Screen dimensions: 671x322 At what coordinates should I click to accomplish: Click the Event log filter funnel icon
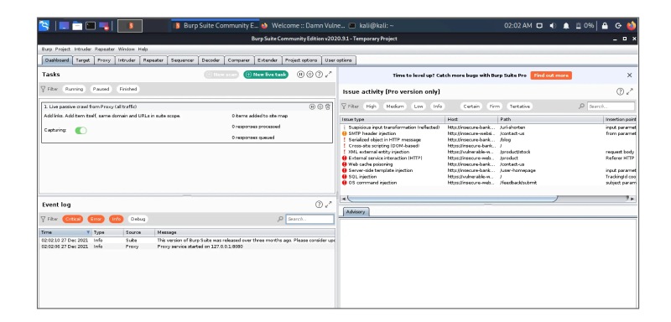pos(43,219)
